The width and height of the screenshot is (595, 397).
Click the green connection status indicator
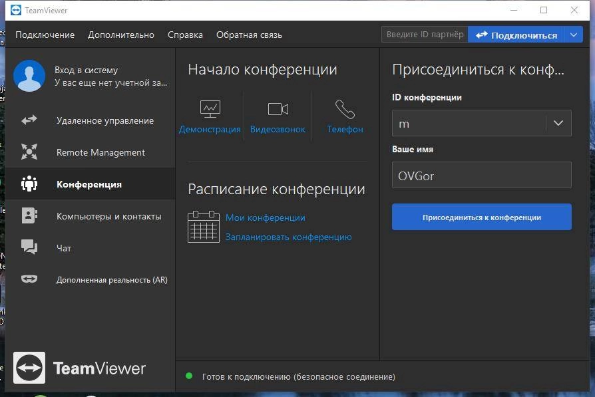(189, 376)
